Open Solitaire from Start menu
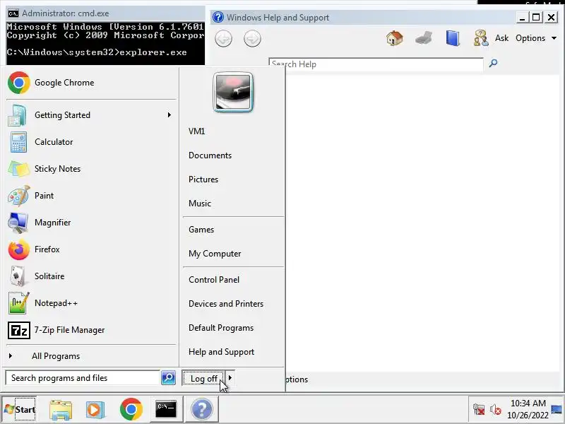The width and height of the screenshot is (565, 424). tap(91, 276)
